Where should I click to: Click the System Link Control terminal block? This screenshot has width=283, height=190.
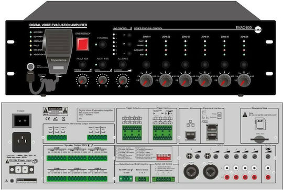click(x=164, y=179)
